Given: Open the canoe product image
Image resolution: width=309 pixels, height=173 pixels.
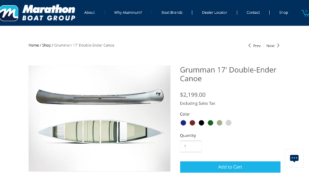Looking at the screenshot, I should (99, 119).
